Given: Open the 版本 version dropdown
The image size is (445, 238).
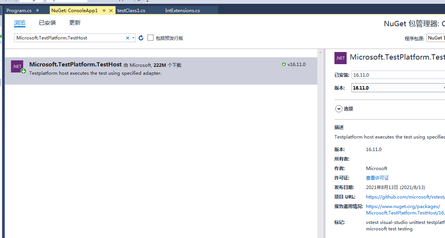Looking at the screenshot, I should (x=398, y=88).
